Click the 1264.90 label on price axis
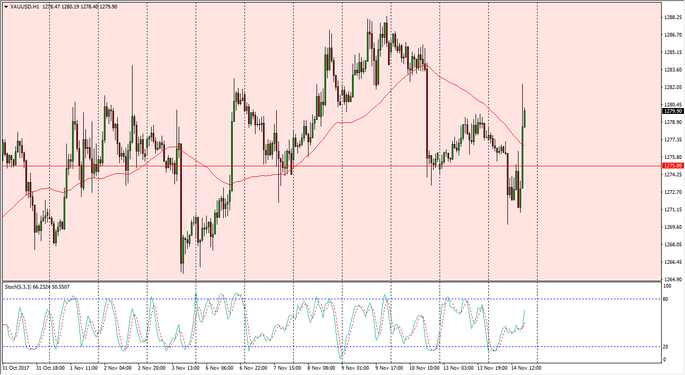This screenshot has width=685, height=375. [673, 280]
